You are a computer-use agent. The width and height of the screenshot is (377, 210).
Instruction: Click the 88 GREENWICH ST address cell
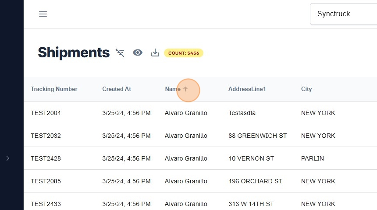(257, 136)
